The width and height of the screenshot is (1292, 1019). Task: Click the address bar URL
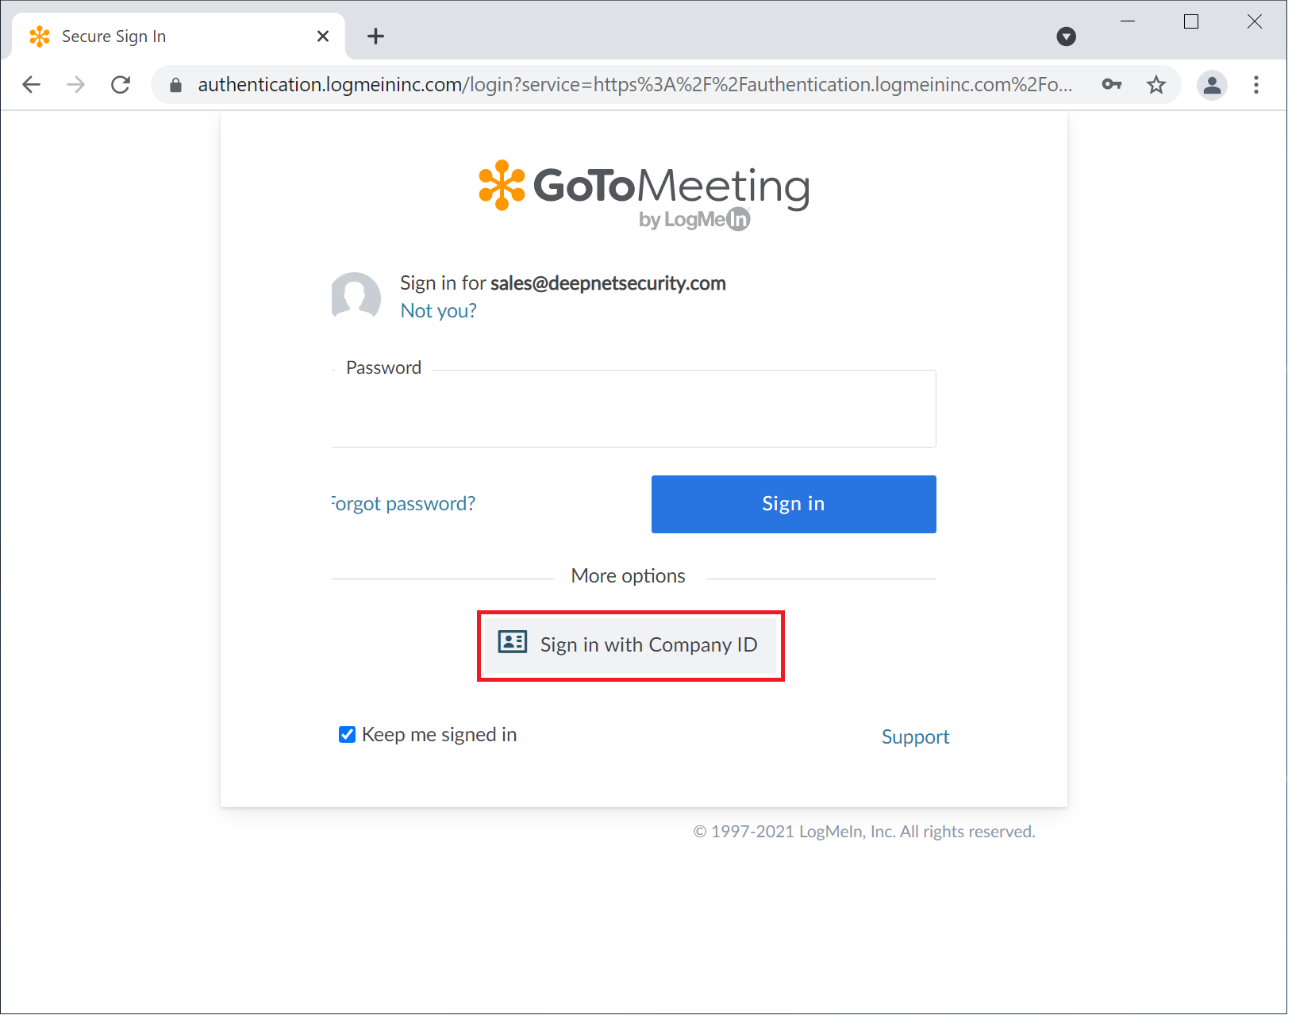tap(635, 85)
